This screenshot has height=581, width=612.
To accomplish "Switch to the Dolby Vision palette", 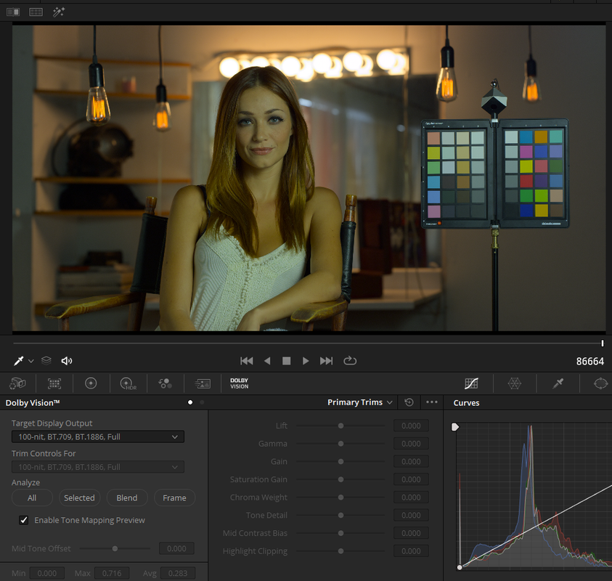I will [x=240, y=383].
